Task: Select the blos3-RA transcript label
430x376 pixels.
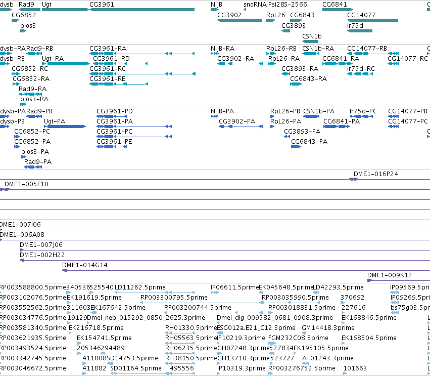Action: pos(34,99)
